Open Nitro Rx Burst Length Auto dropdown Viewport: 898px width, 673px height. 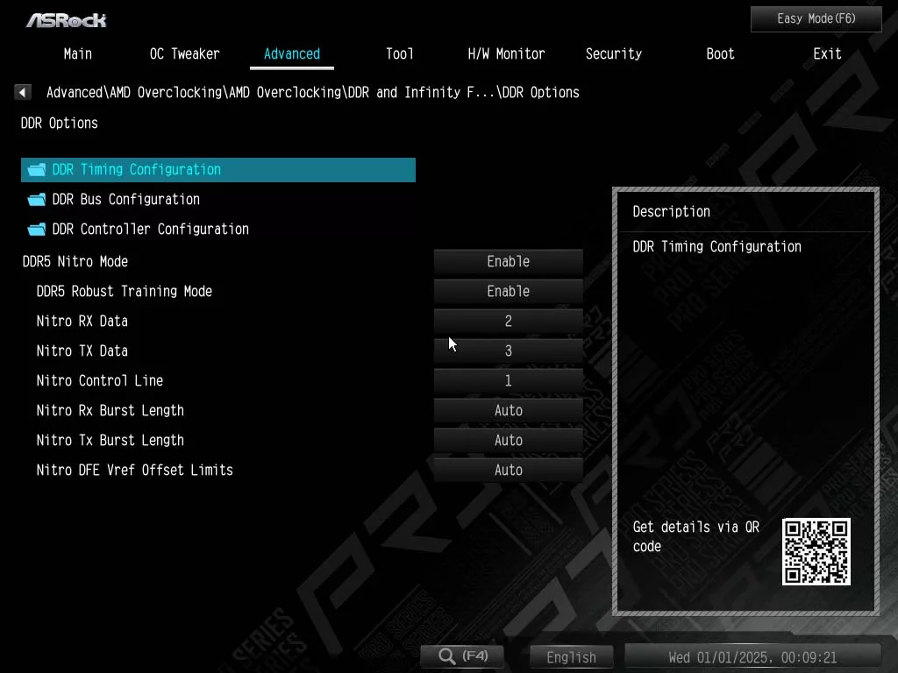coord(508,410)
